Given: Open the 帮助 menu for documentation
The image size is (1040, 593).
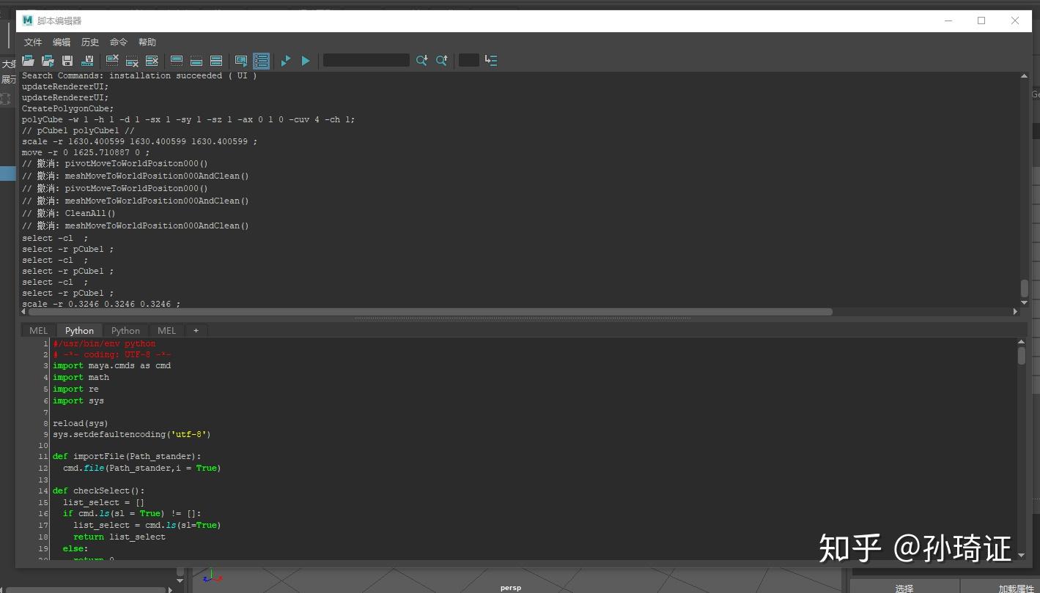Looking at the screenshot, I should click(147, 42).
